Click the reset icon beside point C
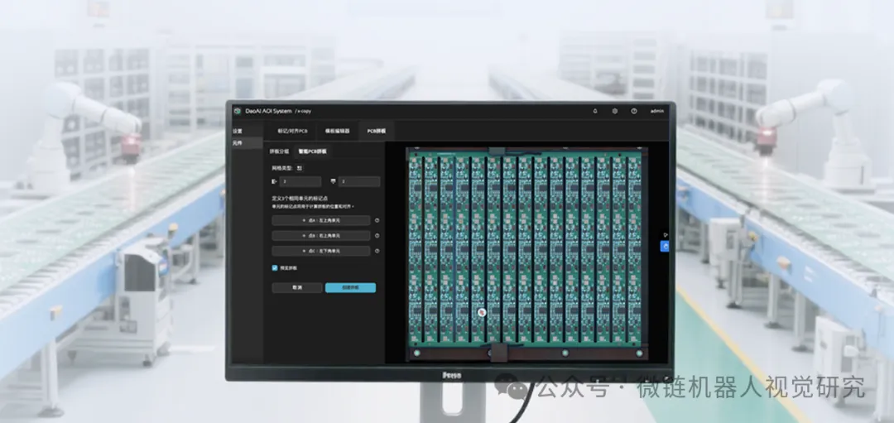Screen dimensions: 894x423 pos(377,250)
